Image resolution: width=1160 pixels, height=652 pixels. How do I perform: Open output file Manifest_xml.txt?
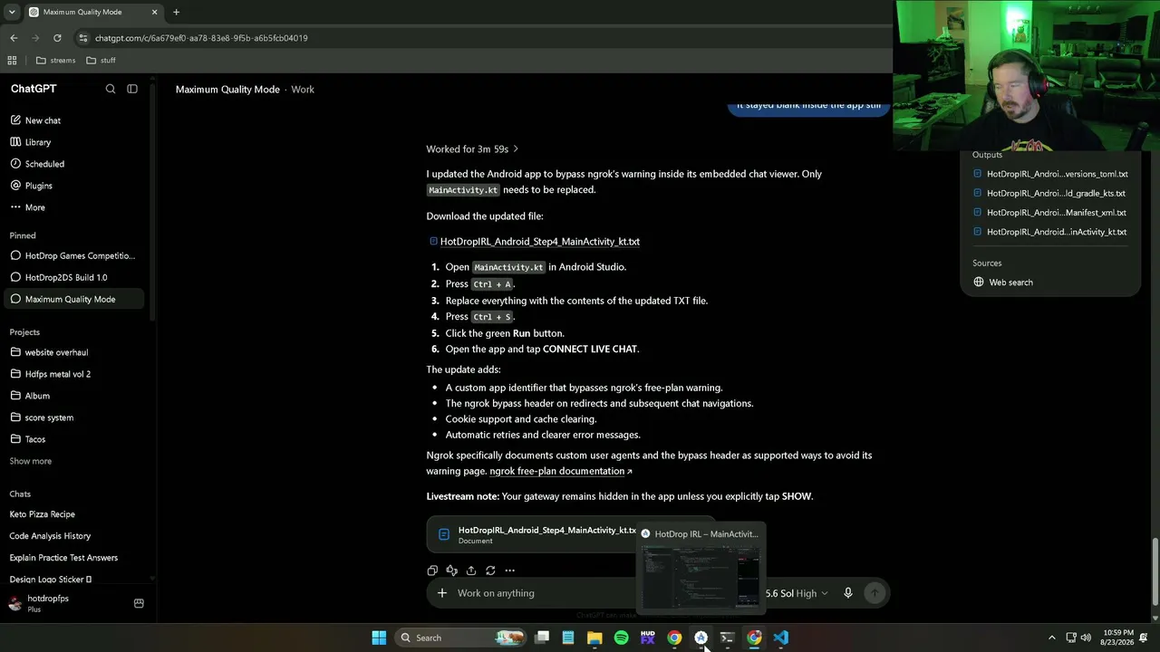coord(1050,213)
